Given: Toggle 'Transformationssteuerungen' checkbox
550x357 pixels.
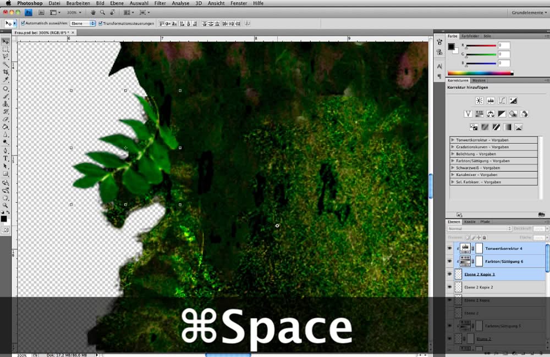Looking at the screenshot, I should [x=101, y=24].
